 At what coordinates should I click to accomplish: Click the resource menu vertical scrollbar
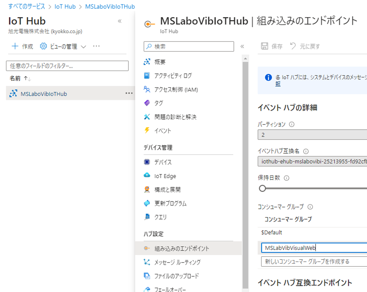pos(245,174)
